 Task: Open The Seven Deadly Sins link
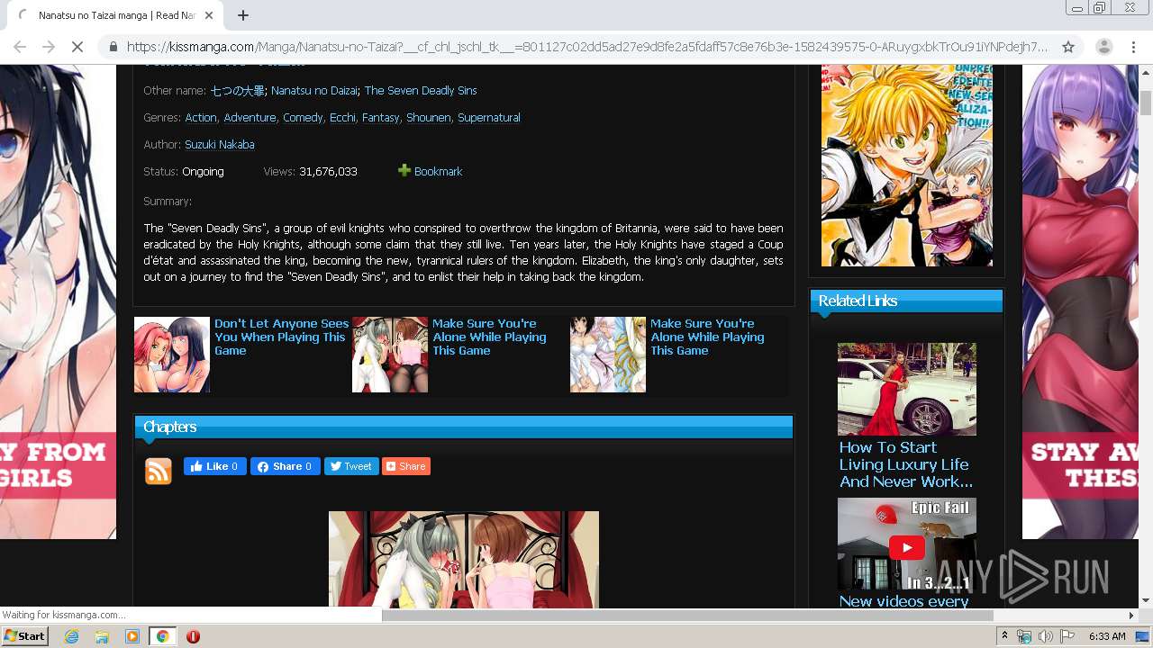(421, 90)
